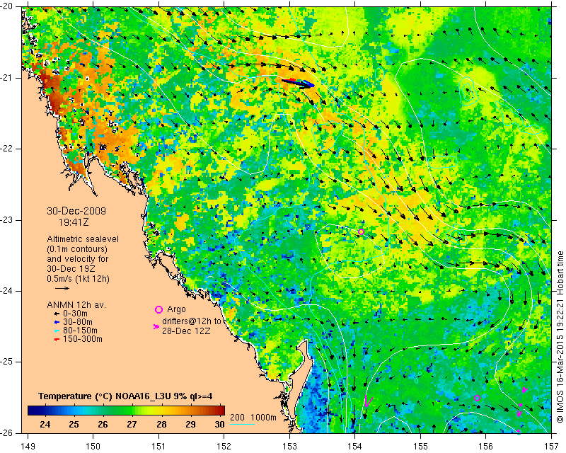Click the '200 1000m' isobath label
The image size is (566, 453).
(253, 417)
